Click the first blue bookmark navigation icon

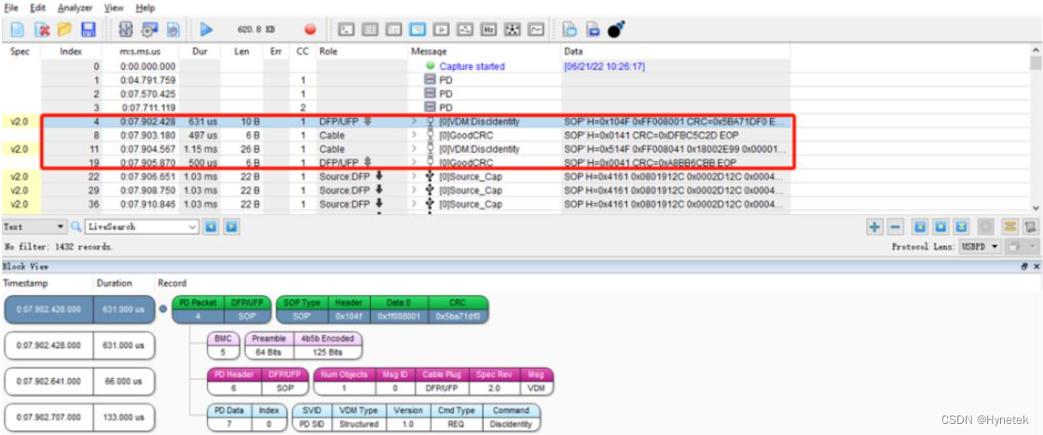click(x=919, y=227)
